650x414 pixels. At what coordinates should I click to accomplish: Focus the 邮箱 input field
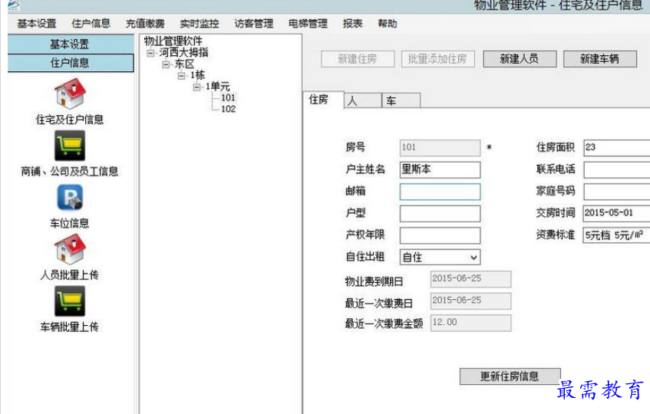440,192
